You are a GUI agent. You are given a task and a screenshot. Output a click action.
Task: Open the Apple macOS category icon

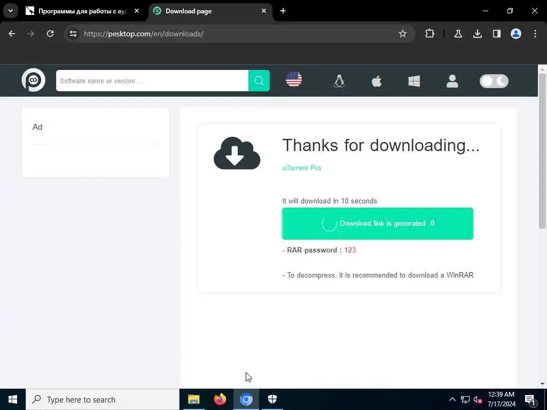[x=377, y=81]
